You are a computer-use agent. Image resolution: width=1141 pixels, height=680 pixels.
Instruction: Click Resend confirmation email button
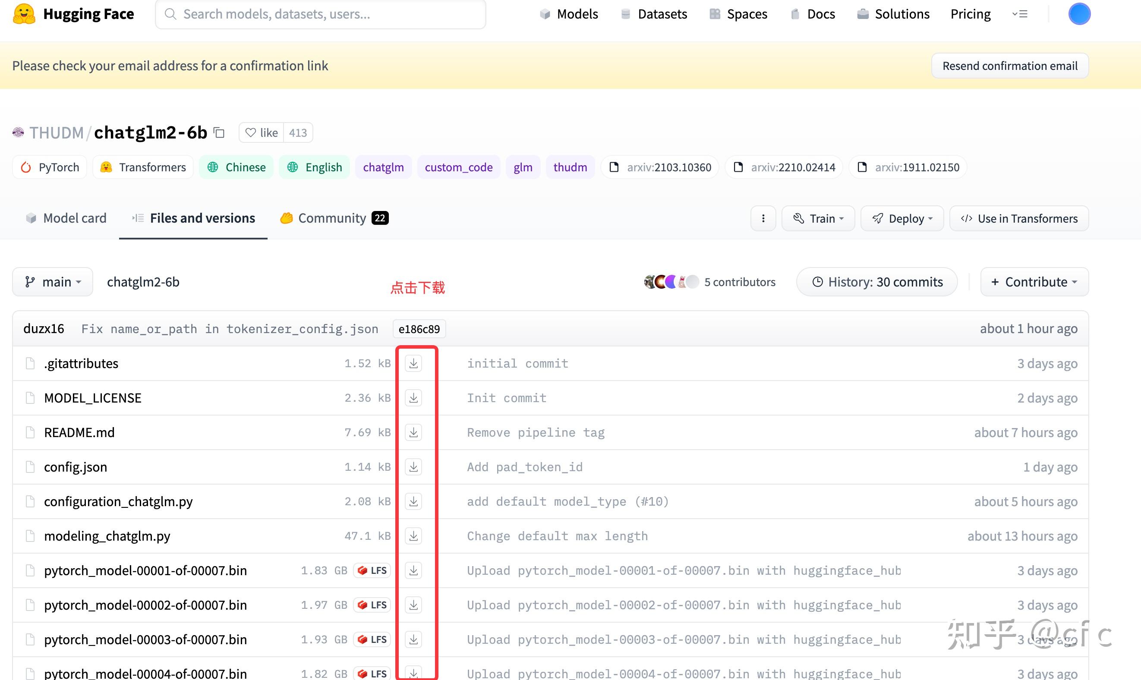pos(1010,66)
